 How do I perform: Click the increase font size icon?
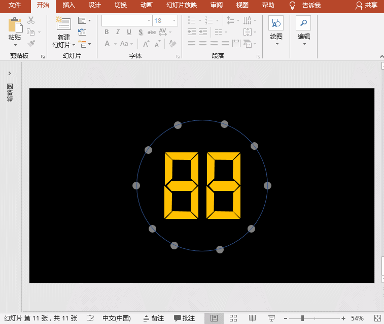point(146,44)
